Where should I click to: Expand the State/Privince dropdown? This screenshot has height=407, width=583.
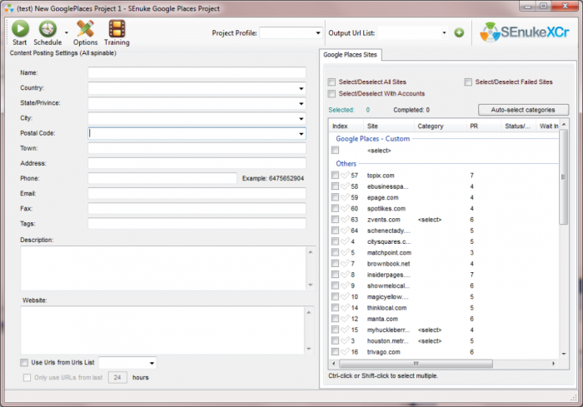(x=301, y=104)
